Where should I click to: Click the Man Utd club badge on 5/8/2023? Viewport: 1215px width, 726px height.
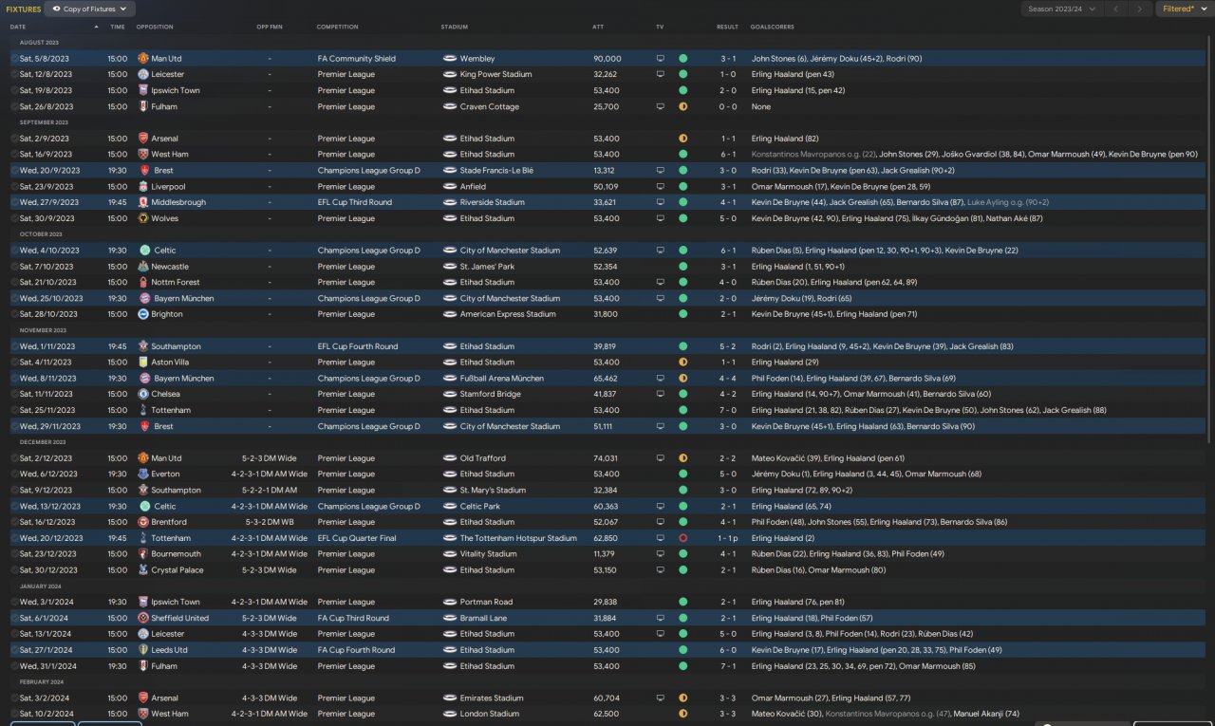[143, 59]
